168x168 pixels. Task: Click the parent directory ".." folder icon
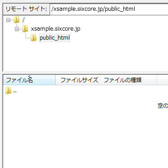tap(8, 91)
